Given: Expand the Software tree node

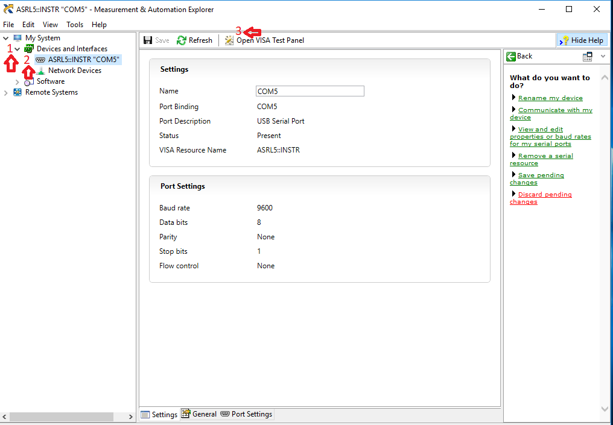Looking at the screenshot, I should point(17,82).
